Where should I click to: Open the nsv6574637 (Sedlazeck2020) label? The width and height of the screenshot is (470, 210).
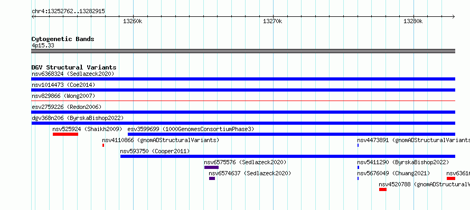click(x=250, y=173)
